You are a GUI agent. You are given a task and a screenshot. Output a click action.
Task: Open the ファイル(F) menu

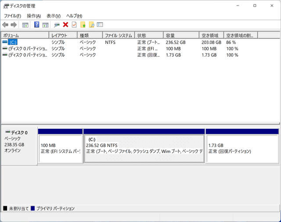coord(12,16)
